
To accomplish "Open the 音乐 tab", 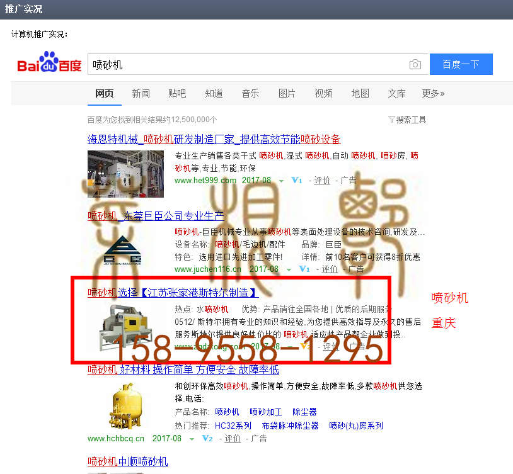I will click(x=251, y=94).
